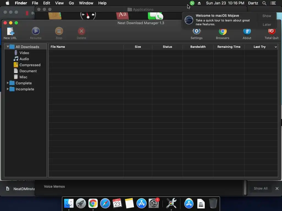Sort by Size column header
Screen dimensions: 282x211
(138, 47)
